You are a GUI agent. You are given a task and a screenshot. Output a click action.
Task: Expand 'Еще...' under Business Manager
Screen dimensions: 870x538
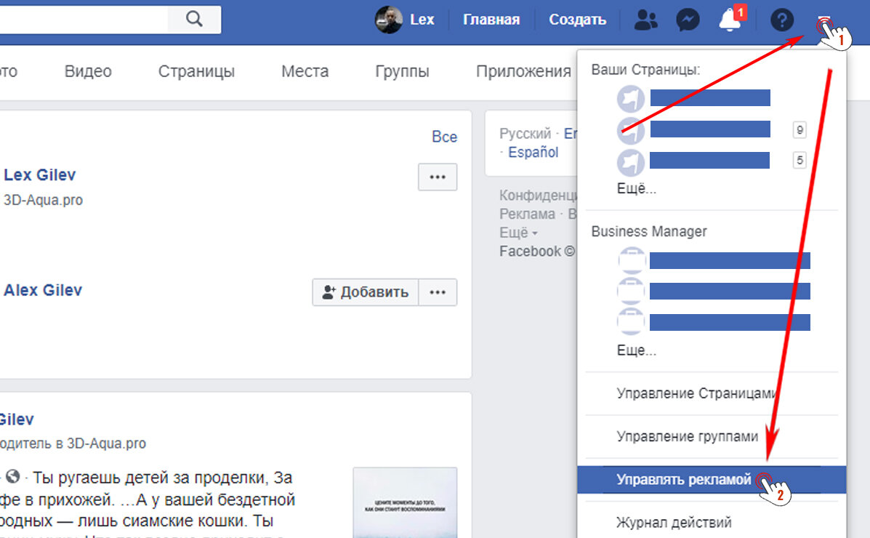point(635,350)
